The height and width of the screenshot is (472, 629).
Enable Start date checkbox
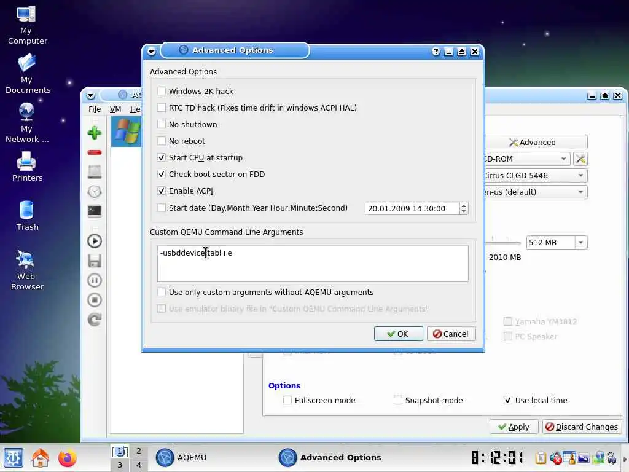[x=162, y=208]
